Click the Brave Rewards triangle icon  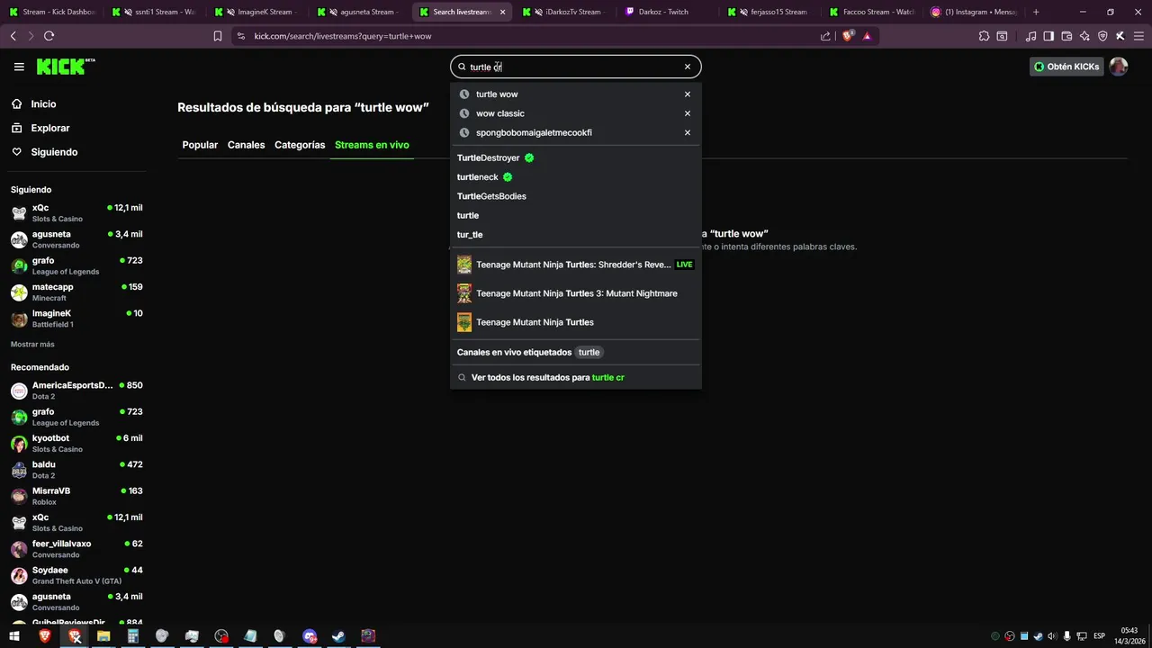coord(867,36)
